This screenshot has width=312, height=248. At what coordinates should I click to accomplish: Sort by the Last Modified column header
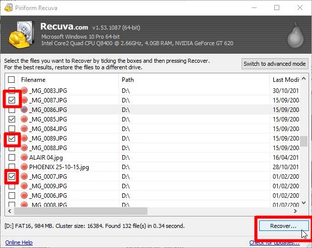click(285, 80)
